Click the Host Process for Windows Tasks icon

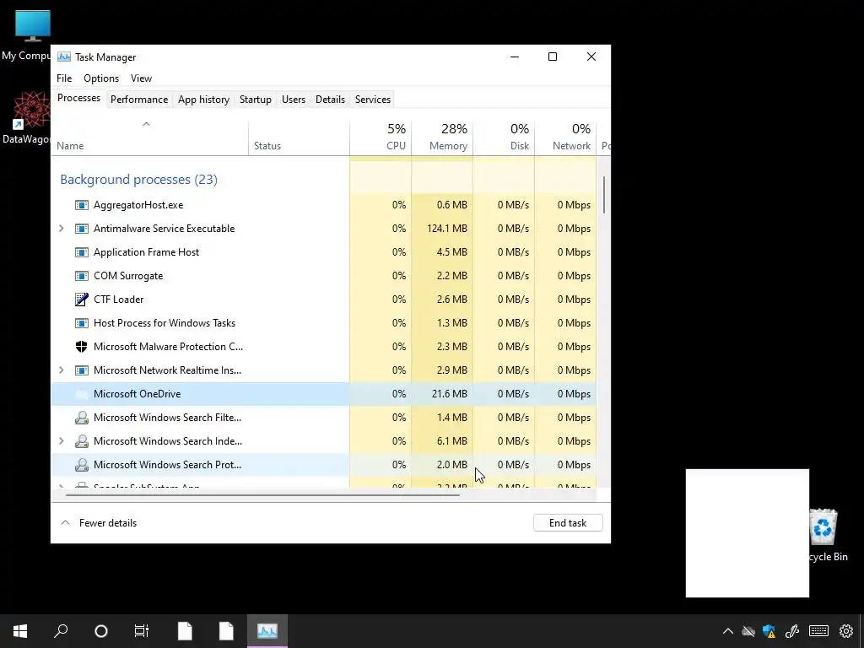click(x=82, y=323)
